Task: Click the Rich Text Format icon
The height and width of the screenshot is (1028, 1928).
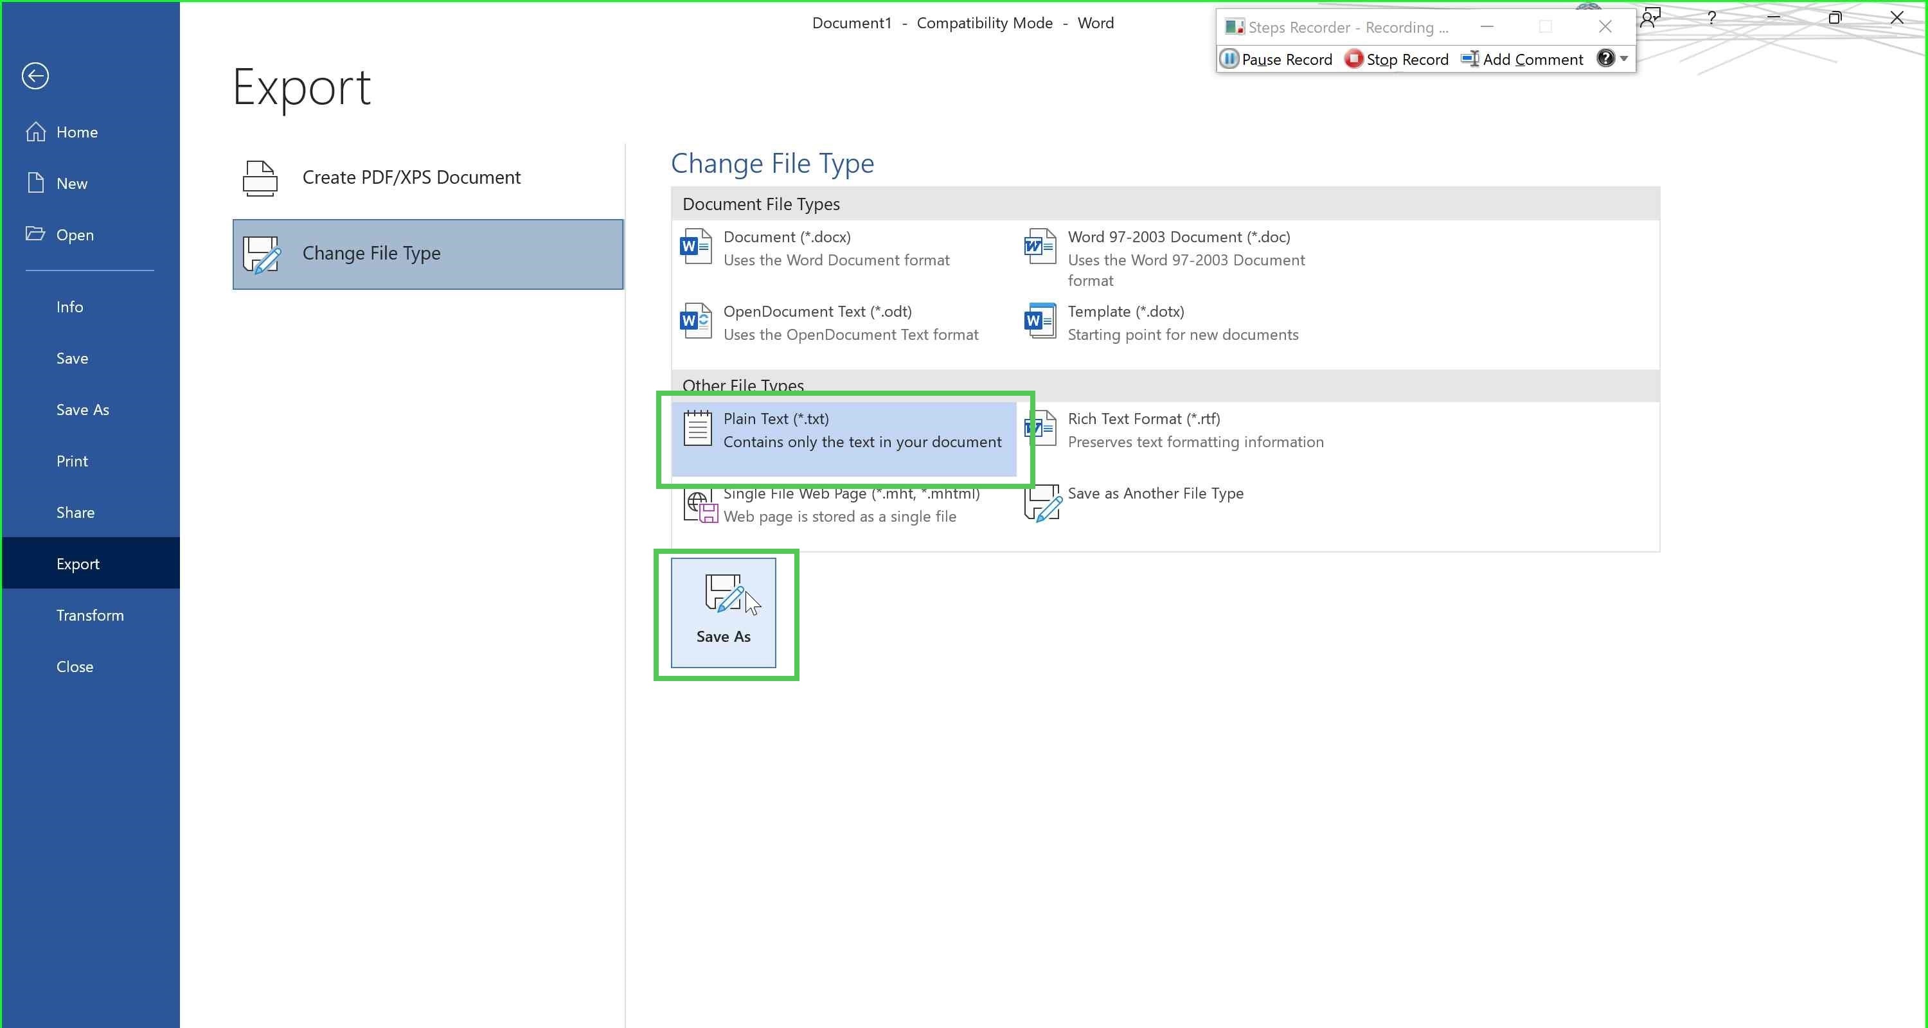Action: click(x=1040, y=429)
